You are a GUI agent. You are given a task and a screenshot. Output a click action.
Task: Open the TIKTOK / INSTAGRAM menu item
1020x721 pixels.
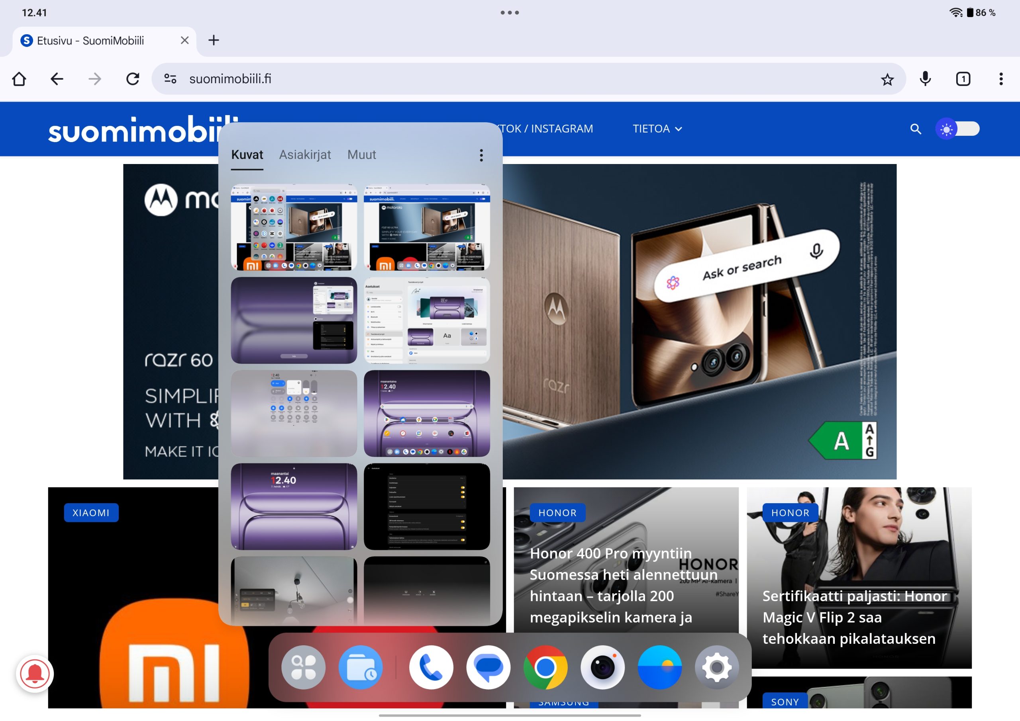tap(548, 129)
